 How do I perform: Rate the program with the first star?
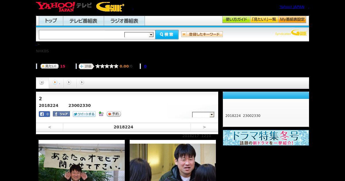pos(98,66)
